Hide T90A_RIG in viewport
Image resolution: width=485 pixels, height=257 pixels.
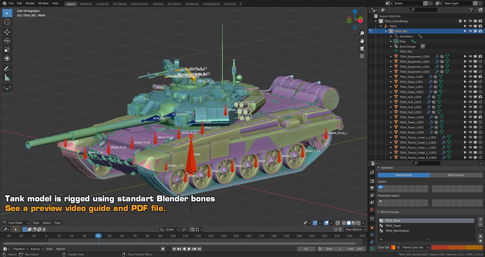point(470,31)
